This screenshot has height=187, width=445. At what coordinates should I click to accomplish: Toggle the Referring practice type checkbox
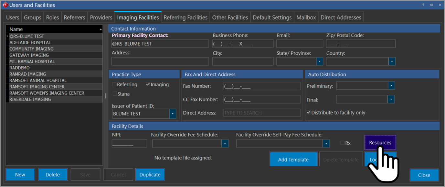114,84
